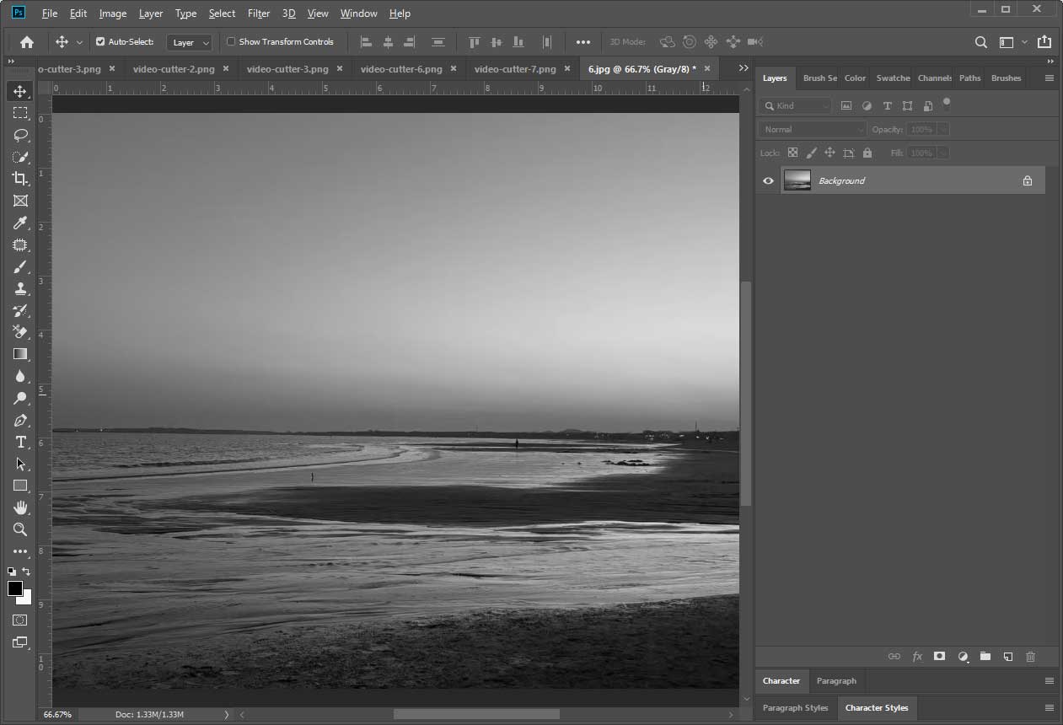Select the Zoom tool
This screenshot has width=1063, height=725.
click(x=20, y=529)
